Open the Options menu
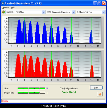The width and height of the screenshot is (107, 108). tap(6, 8)
